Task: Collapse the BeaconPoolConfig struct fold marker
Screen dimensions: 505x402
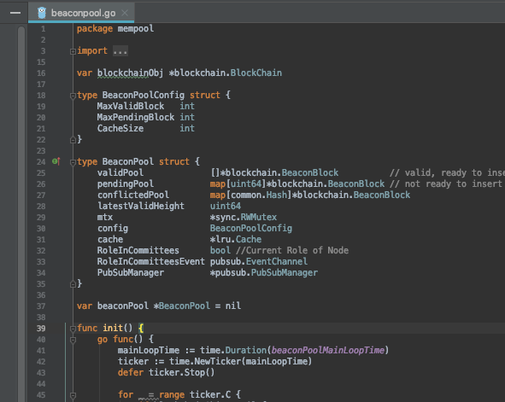Action: point(73,96)
